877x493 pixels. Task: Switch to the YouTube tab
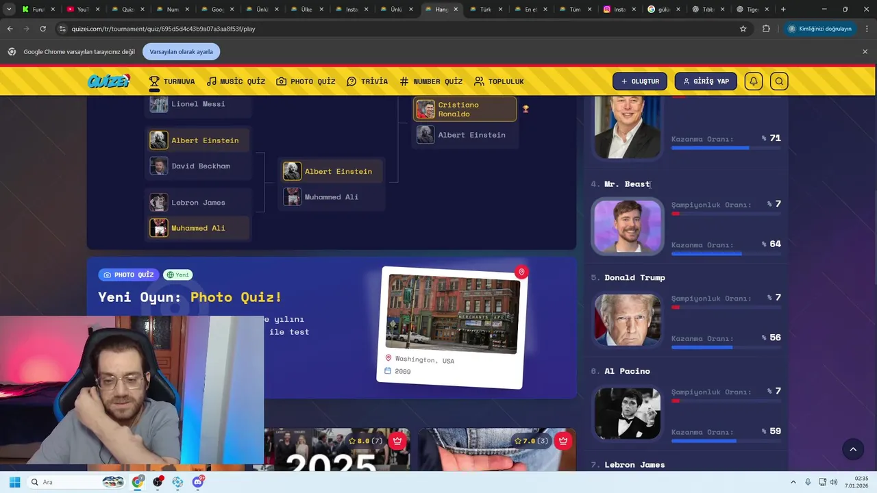click(83, 10)
